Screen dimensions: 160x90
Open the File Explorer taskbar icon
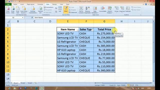(x=15, y=88)
